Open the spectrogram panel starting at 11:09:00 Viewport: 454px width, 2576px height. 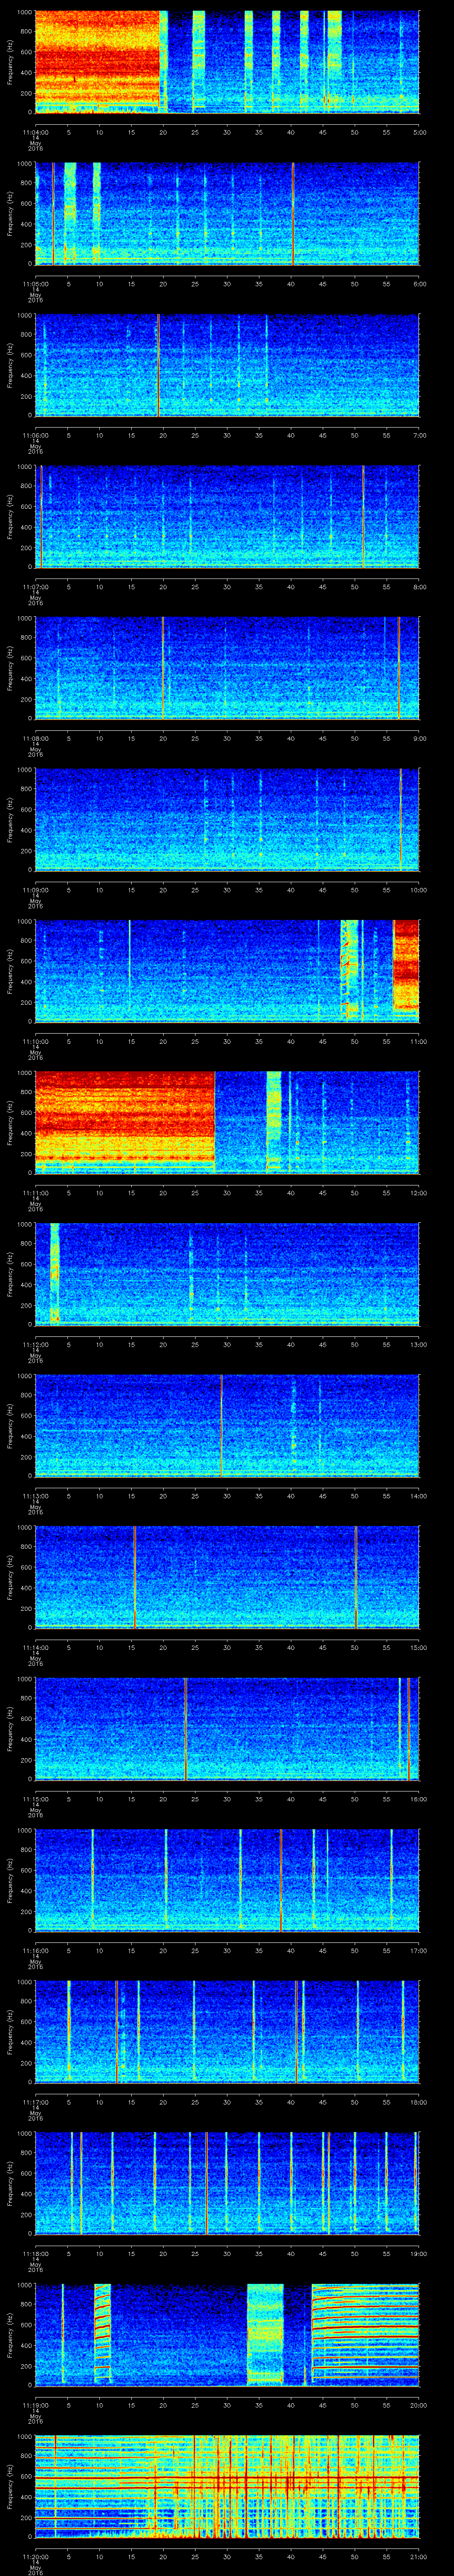(227, 820)
